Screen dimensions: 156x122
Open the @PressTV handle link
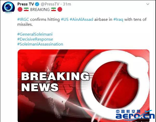(50, 4)
